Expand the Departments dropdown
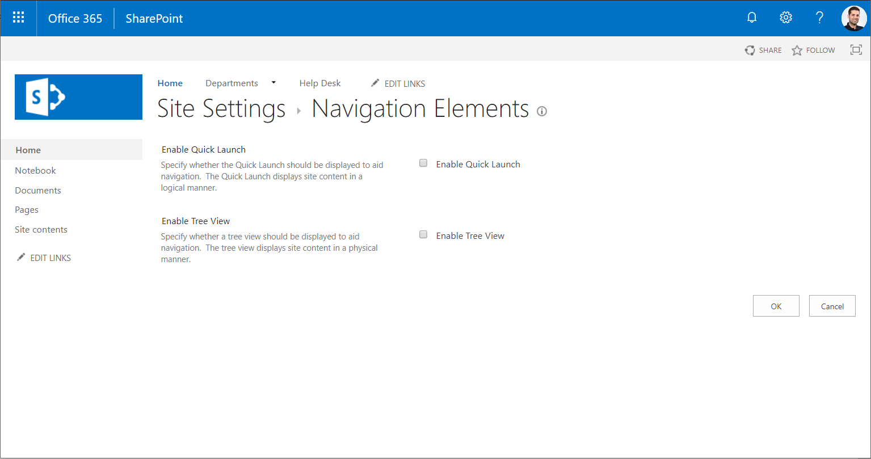 pyautogui.click(x=273, y=83)
